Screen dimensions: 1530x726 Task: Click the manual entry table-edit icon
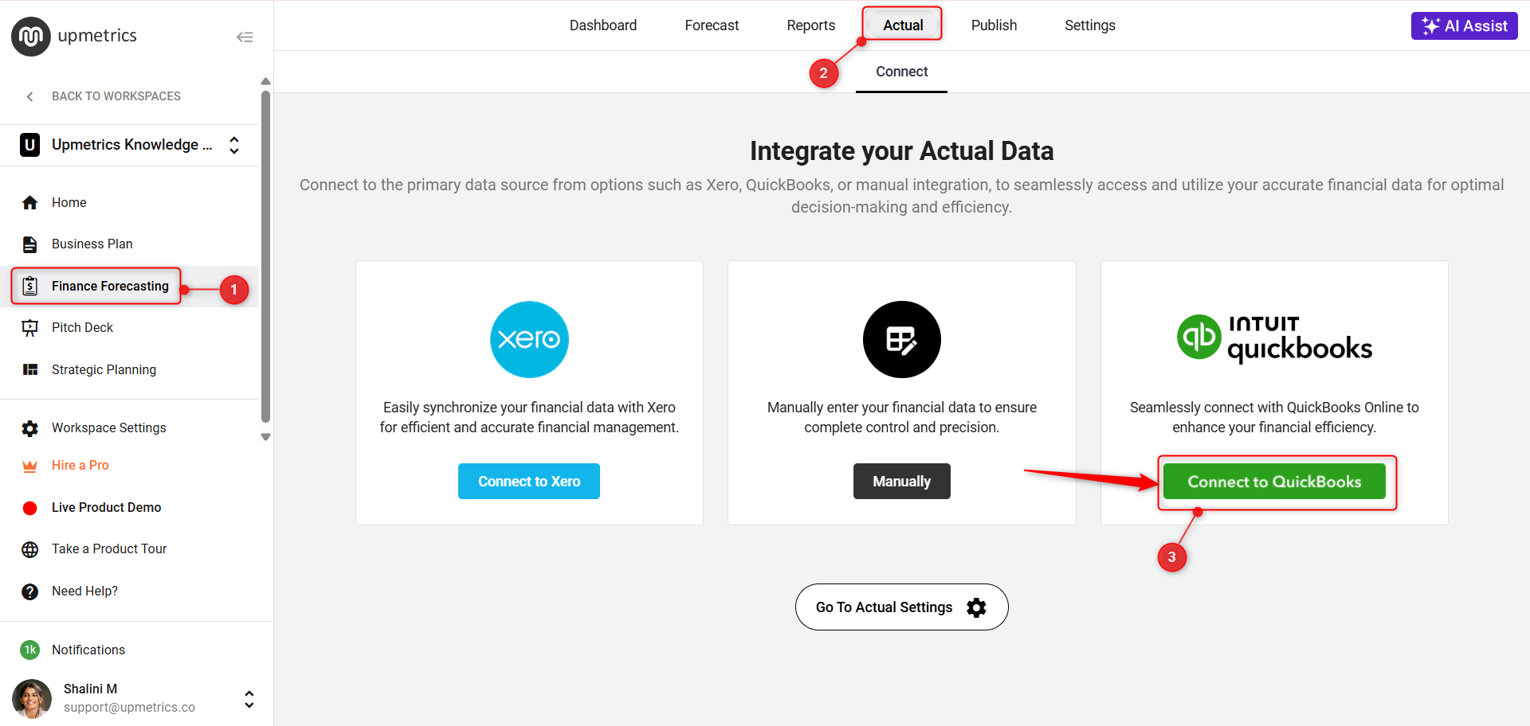click(x=902, y=339)
